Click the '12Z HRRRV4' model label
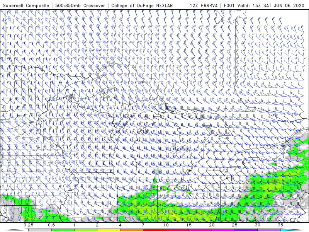 204,5
